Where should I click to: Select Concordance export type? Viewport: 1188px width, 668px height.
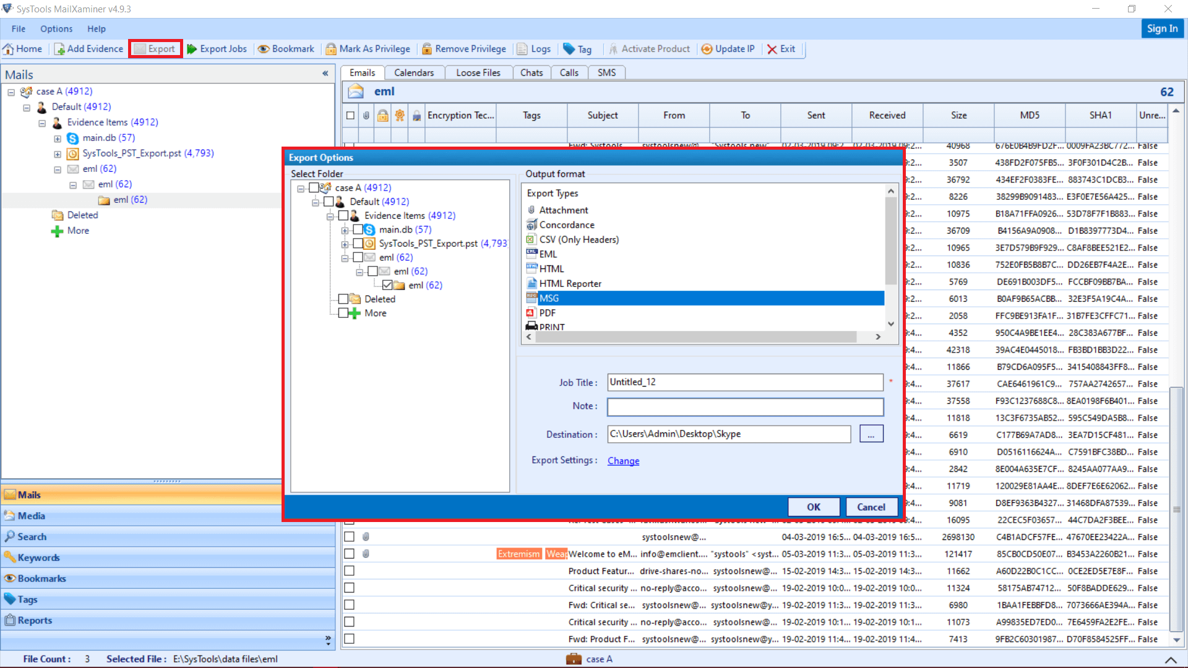(x=567, y=225)
